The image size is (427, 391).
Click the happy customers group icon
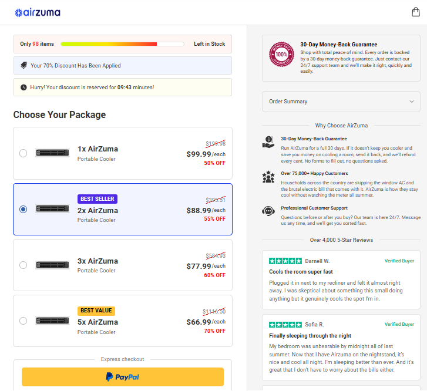coord(268,177)
